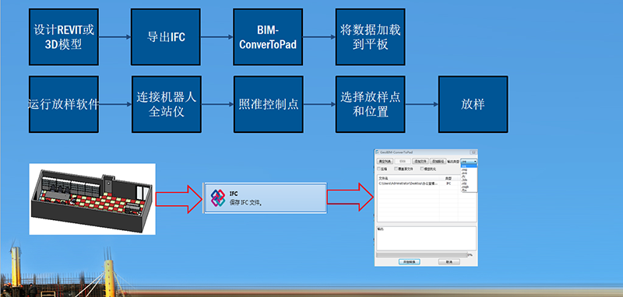Click the 3D office model thumbnail
Screen dimensions: 623x297
[92, 199]
